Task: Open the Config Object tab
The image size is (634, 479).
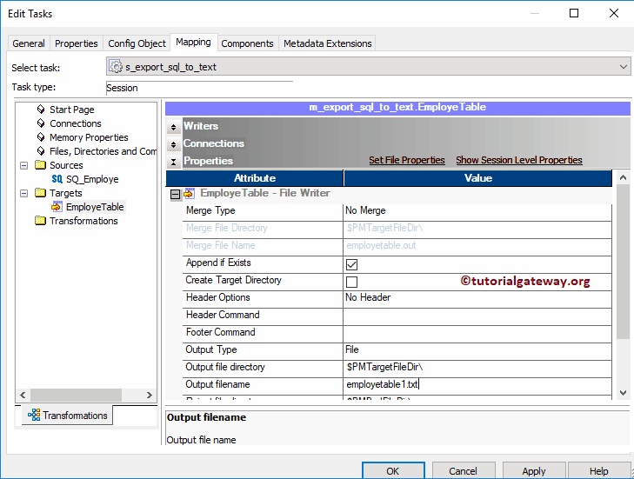Action: coord(137,43)
